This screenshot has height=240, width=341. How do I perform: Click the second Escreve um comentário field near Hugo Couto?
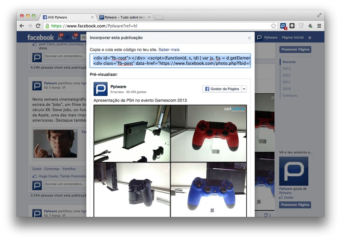point(65,184)
